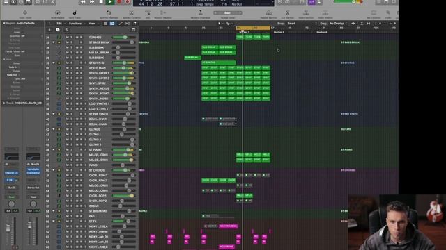Toggle the Flex view icon

click(x=127, y=24)
